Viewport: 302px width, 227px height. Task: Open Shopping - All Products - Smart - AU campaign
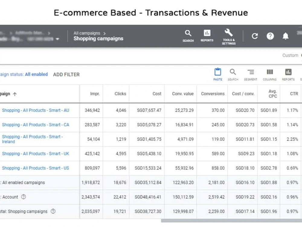pyautogui.click(x=35, y=110)
